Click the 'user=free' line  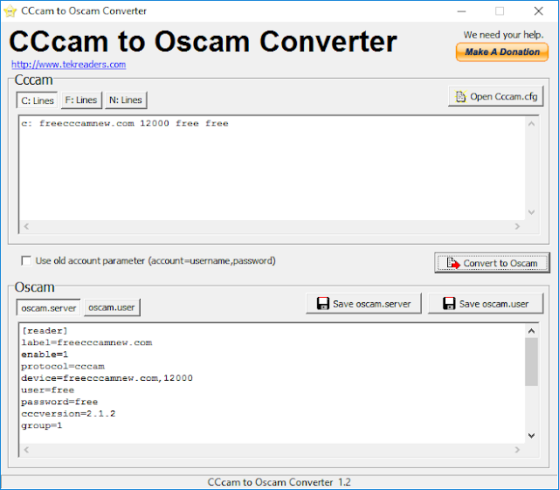pyautogui.click(x=48, y=390)
